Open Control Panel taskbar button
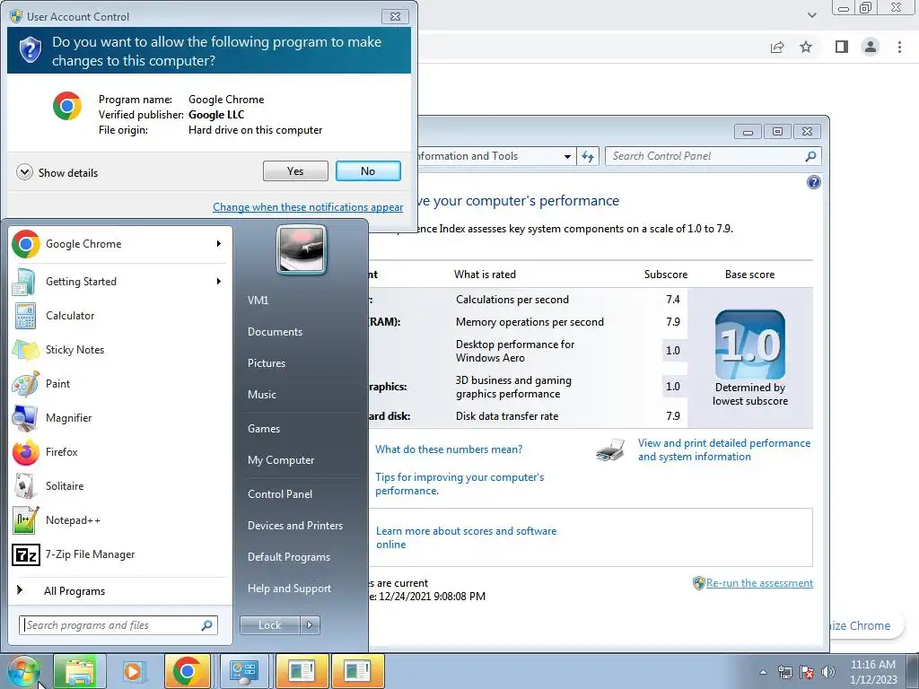Viewport: 919px width, 689px height. pyautogui.click(x=244, y=671)
